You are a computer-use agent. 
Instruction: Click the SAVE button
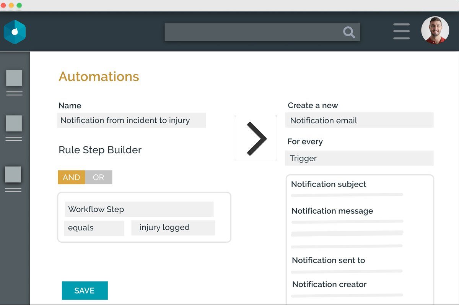coord(85,290)
